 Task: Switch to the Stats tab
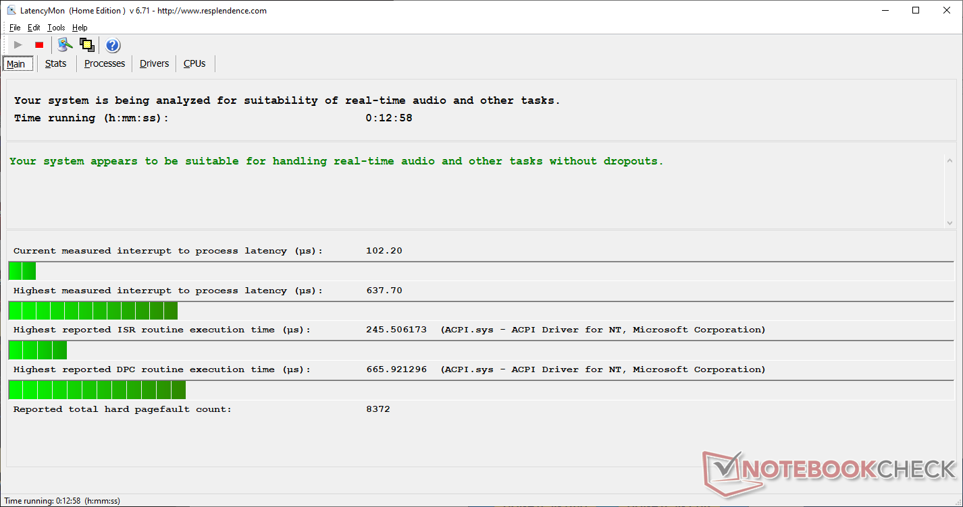56,63
